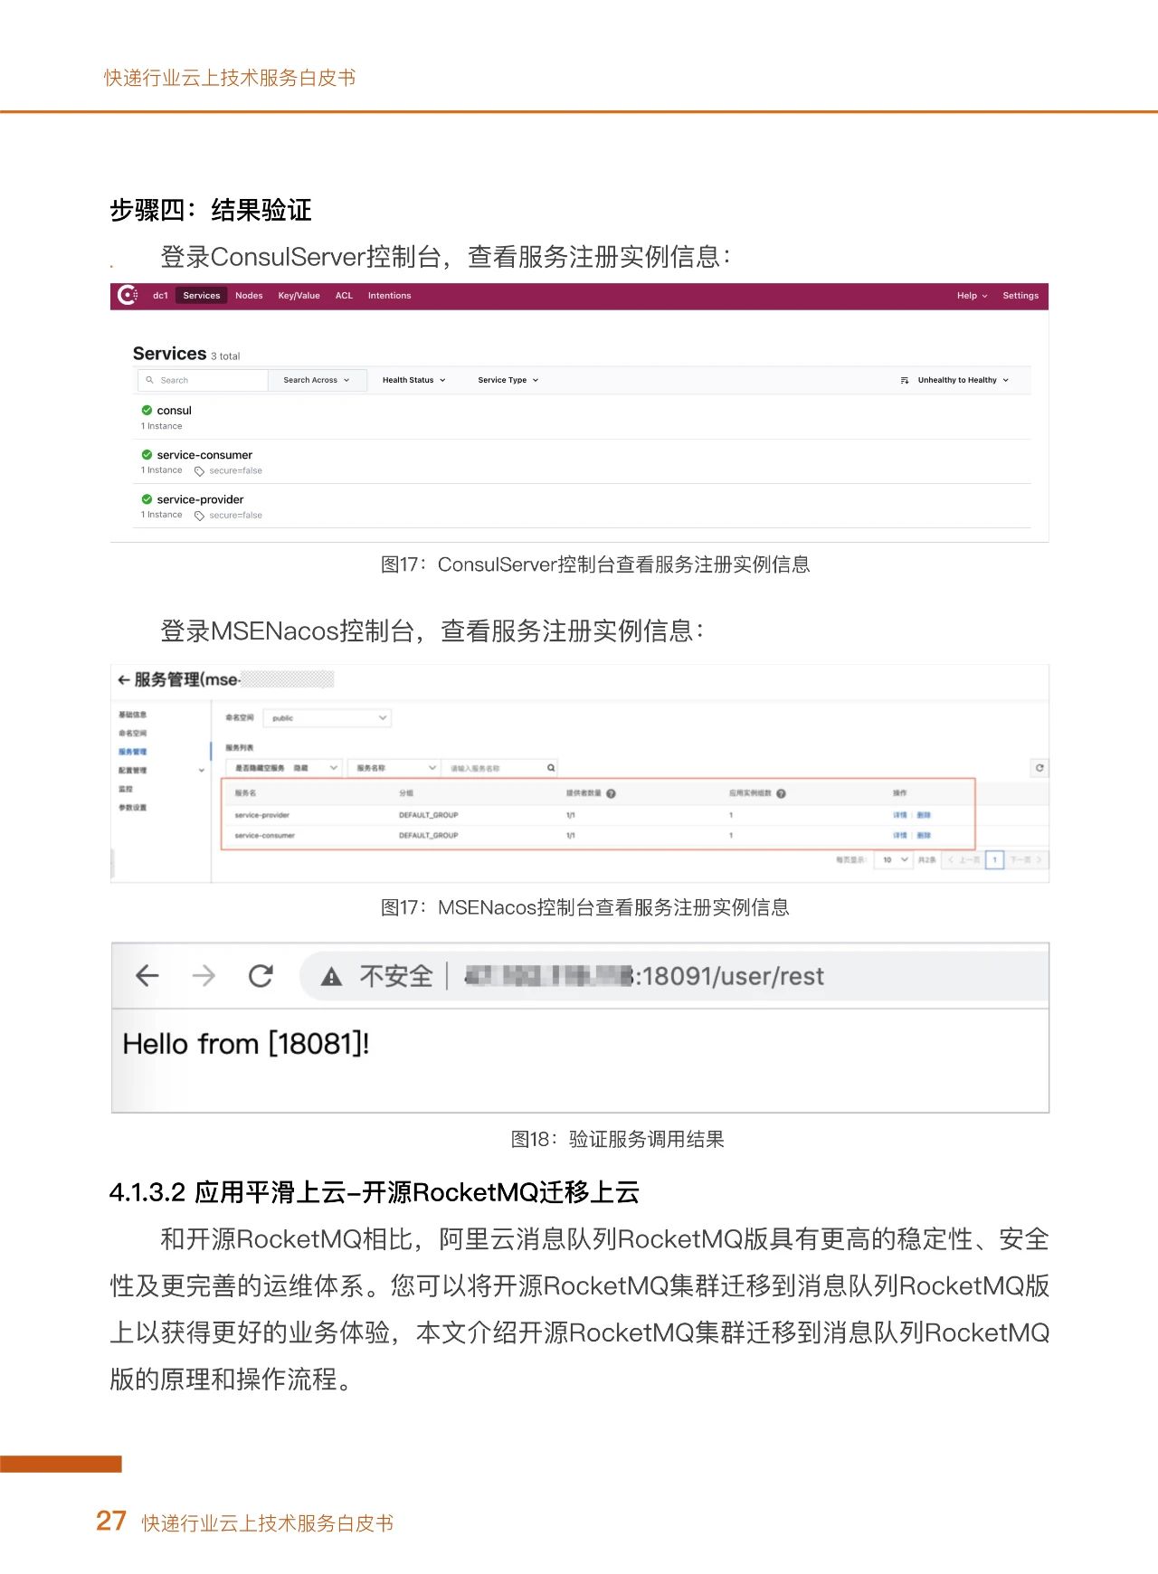Screen dimensions: 1158x1574
Task: Open 监控 in Nacos sidebar
Action: pyautogui.click(x=126, y=789)
